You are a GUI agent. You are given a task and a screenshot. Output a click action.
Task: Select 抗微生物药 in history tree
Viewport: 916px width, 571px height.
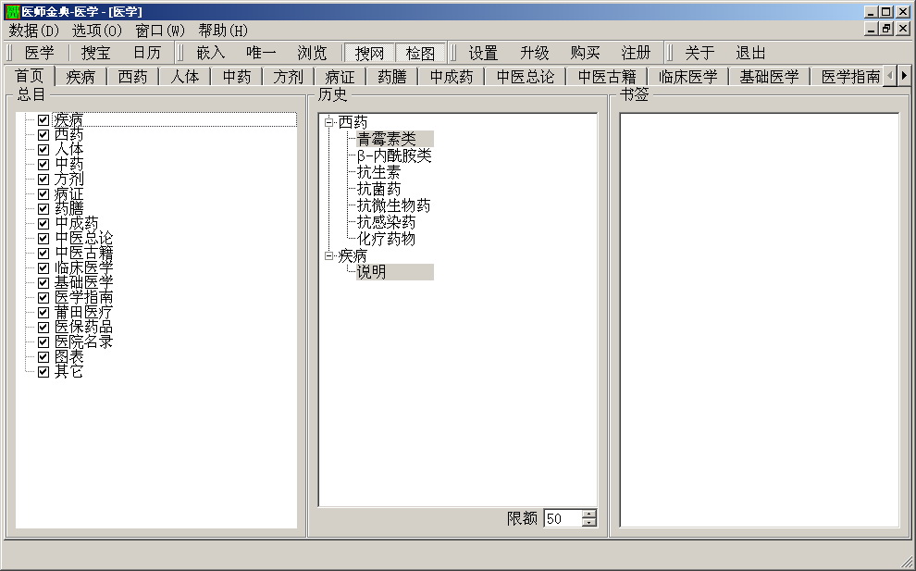tap(394, 205)
